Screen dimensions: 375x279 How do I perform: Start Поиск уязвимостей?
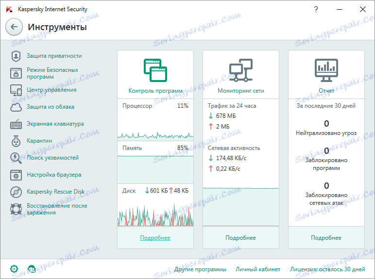pos(52,158)
